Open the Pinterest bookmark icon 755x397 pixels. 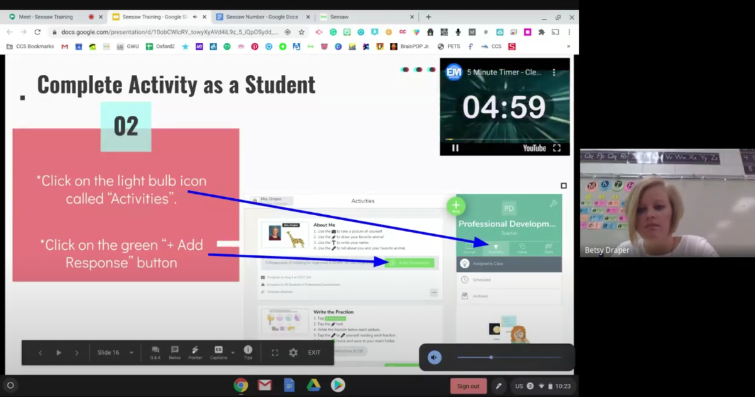pos(255,46)
